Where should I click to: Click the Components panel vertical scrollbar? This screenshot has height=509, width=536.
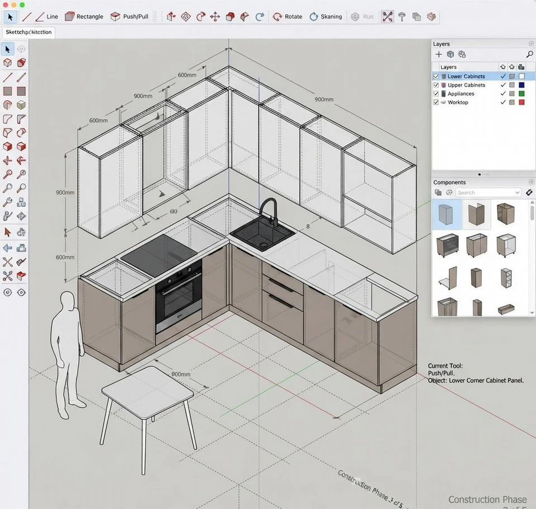pyautogui.click(x=532, y=257)
